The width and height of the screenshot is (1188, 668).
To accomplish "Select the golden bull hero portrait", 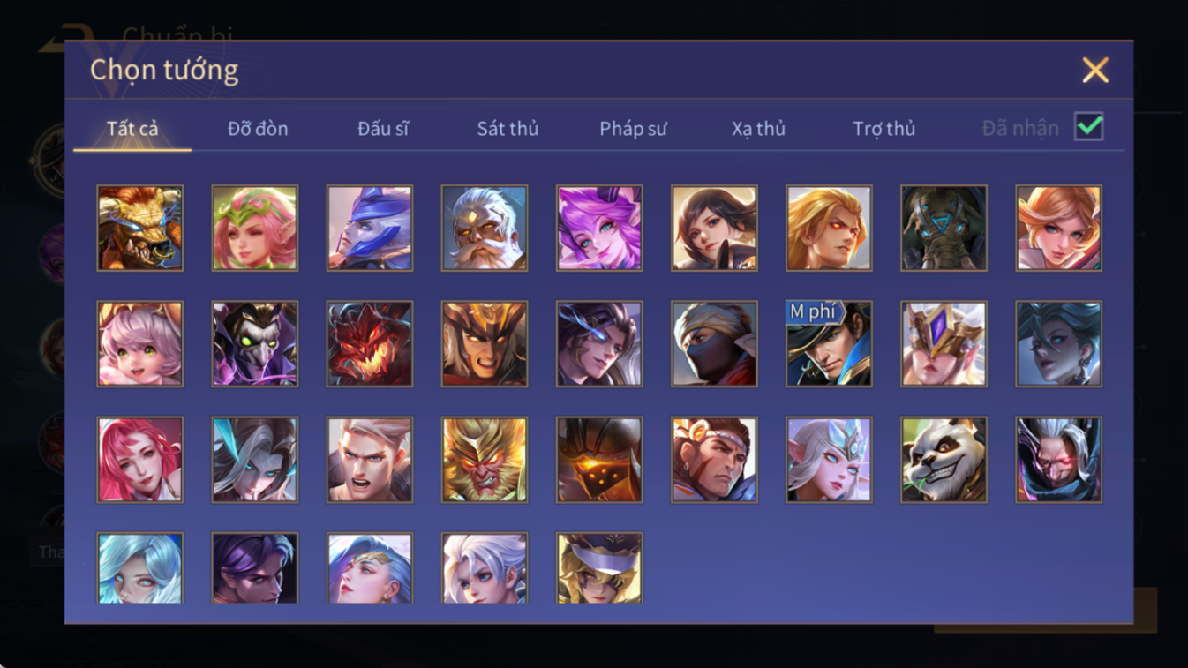I will pos(140,228).
